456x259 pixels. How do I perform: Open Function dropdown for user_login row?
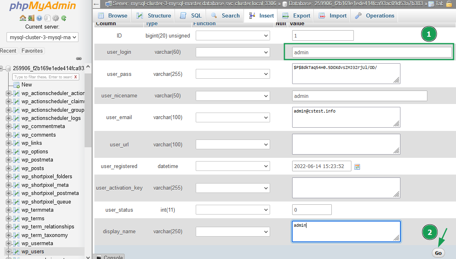[232, 52]
